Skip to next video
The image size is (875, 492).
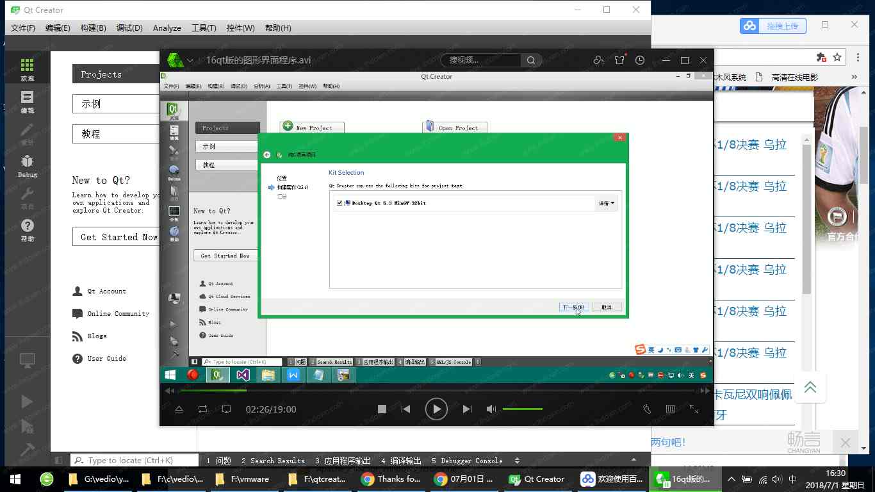pos(467,409)
